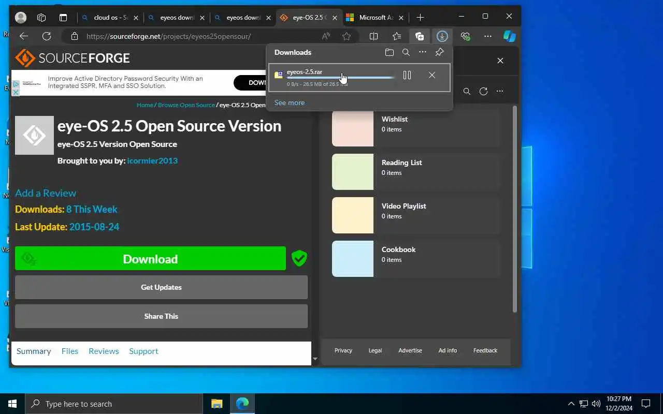Open the Workspaces icon in title bar
This screenshot has width=663, height=414.
(x=41, y=18)
